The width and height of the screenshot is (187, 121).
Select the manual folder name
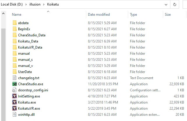click(x=24, y=54)
